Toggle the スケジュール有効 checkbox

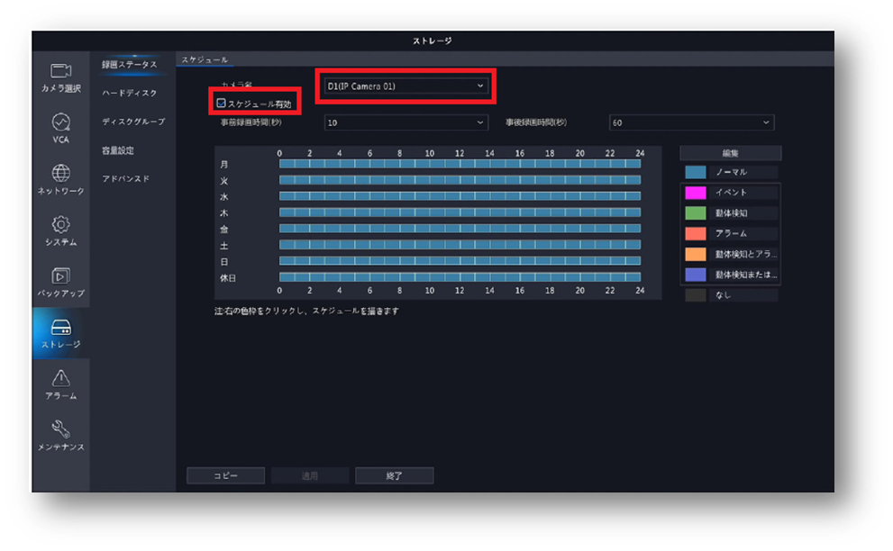[221, 104]
